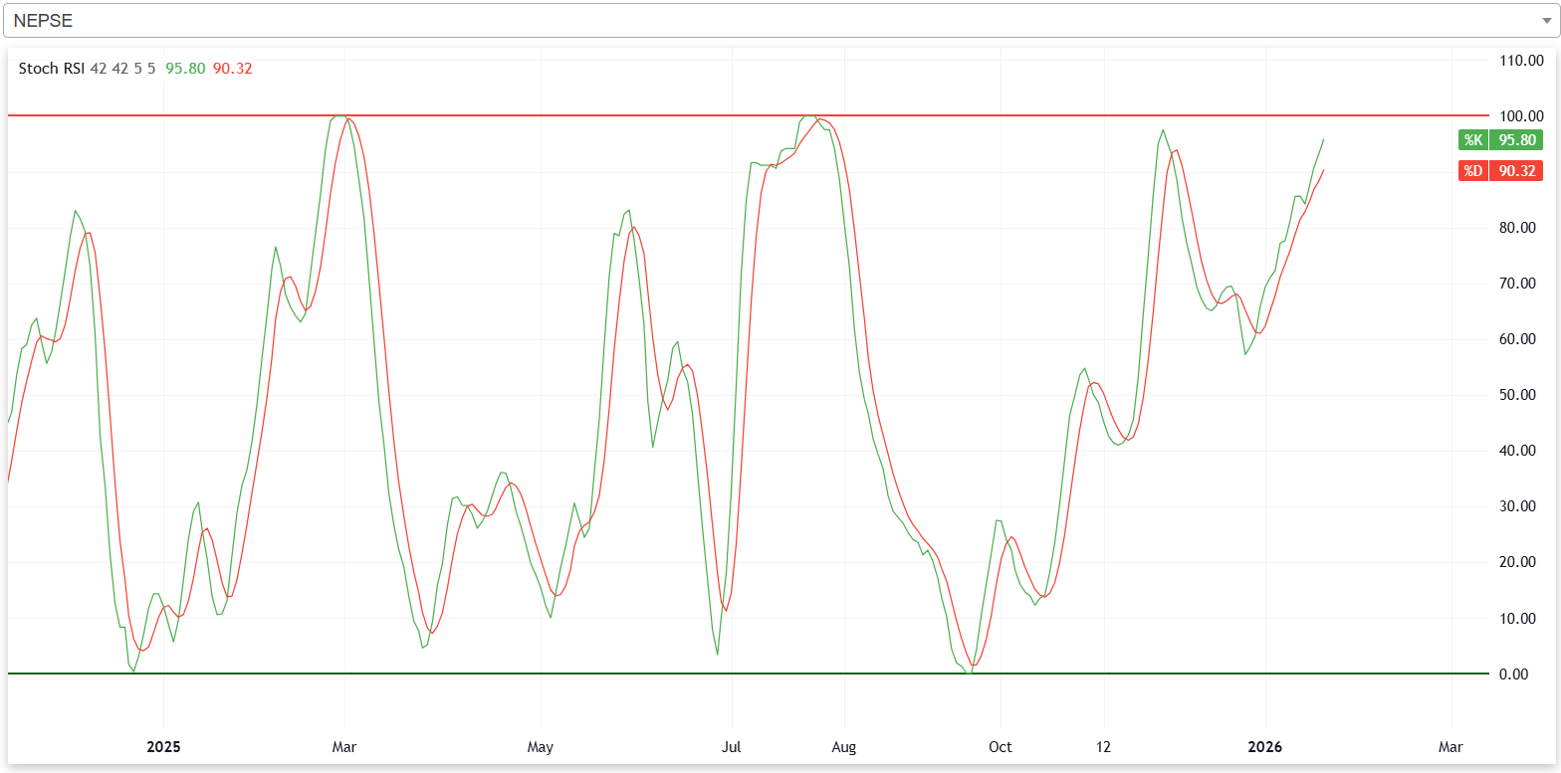Click the 110.00 price axis label
Image resolution: width=1561 pixels, height=773 pixels.
(1520, 61)
